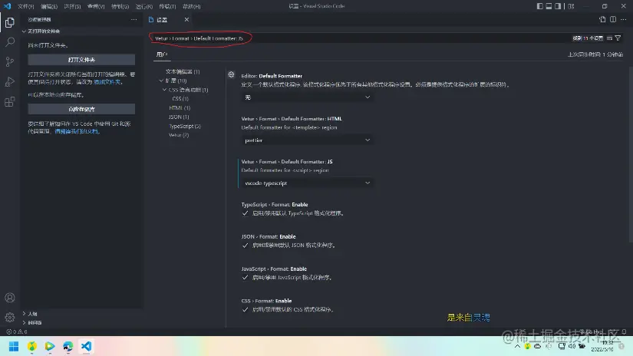Open the Microsoft Edge taskbar icon
This screenshot has height=356, width=633.
68,346
